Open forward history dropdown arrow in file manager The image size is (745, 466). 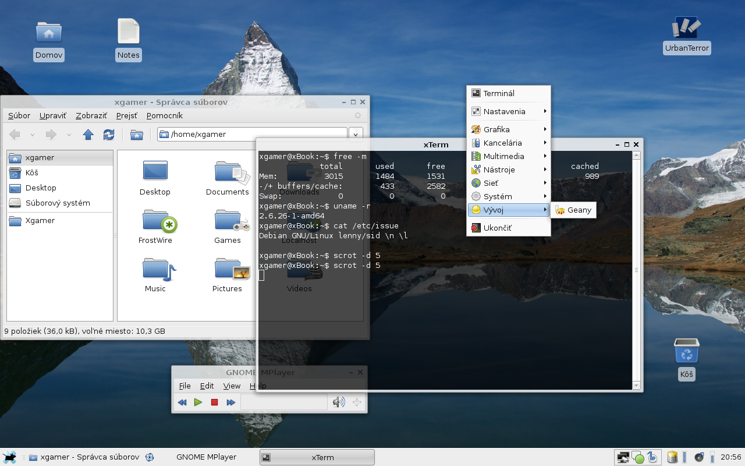(x=69, y=135)
